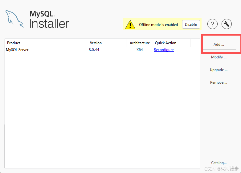Viewport: 241px width, 173px height.
Task: Click the Architecture column header
Action: coord(140,43)
